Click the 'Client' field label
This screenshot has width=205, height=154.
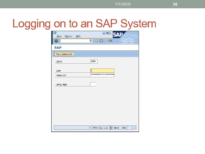pyautogui.click(x=59, y=61)
